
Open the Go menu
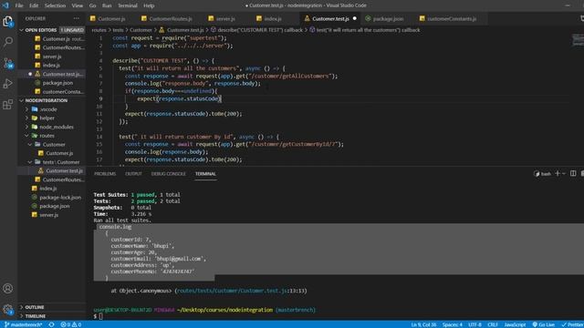[92, 5]
